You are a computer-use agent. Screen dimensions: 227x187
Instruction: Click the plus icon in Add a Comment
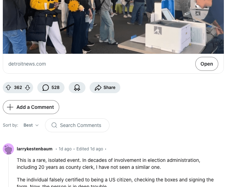(10, 107)
